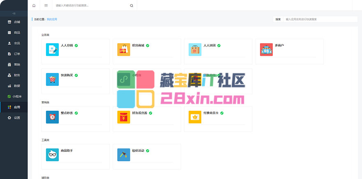Click green badge next to 人人分销
The height and width of the screenshot is (179, 362).
pos(77,46)
